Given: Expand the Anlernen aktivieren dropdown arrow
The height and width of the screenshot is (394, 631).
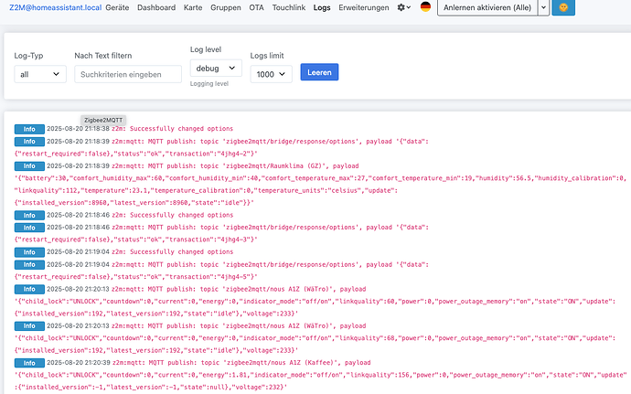Looking at the screenshot, I should click(544, 7).
